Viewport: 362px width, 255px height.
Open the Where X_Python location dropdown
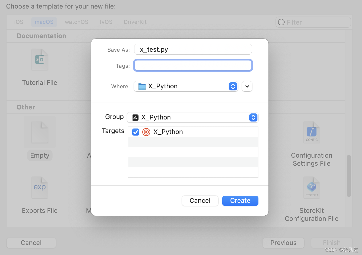[x=186, y=86]
